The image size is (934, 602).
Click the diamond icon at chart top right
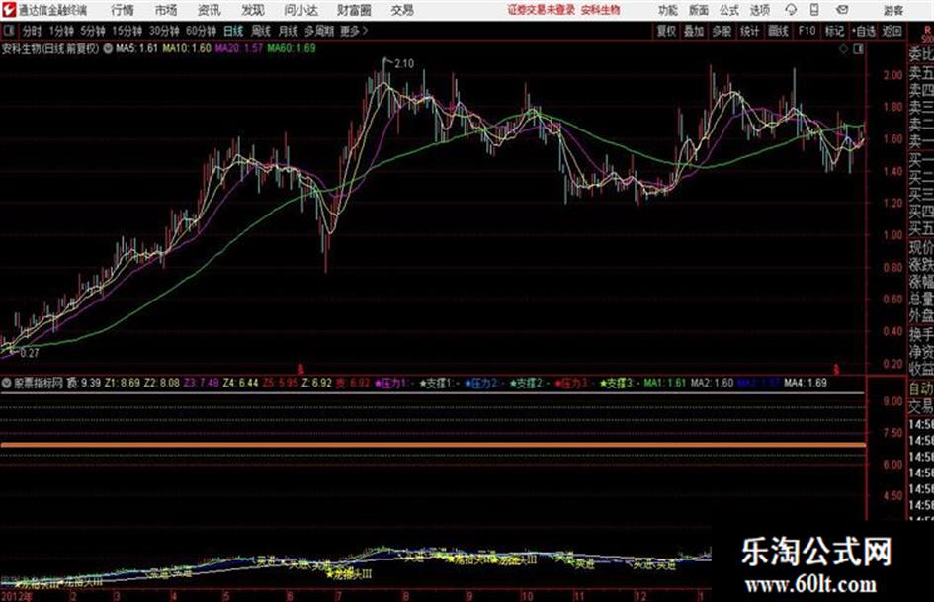(x=843, y=49)
